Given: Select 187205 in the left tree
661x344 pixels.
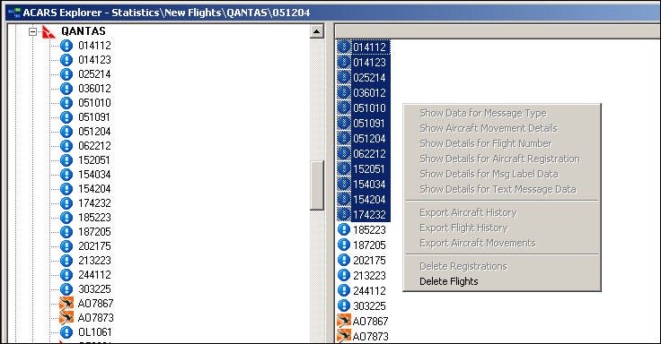Looking at the screenshot, I should click(x=94, y=232).
